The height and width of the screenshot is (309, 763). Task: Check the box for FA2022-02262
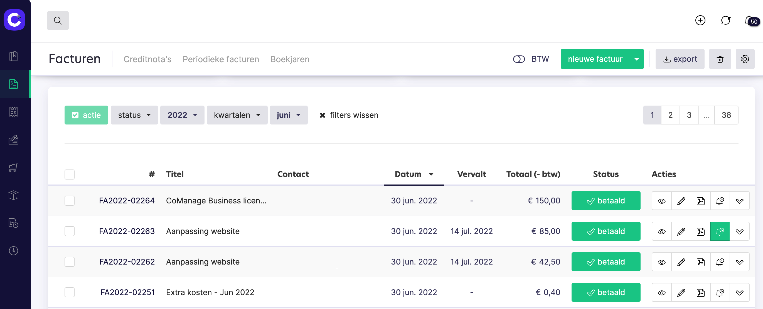pyautogui.click(x=70, y=262)
